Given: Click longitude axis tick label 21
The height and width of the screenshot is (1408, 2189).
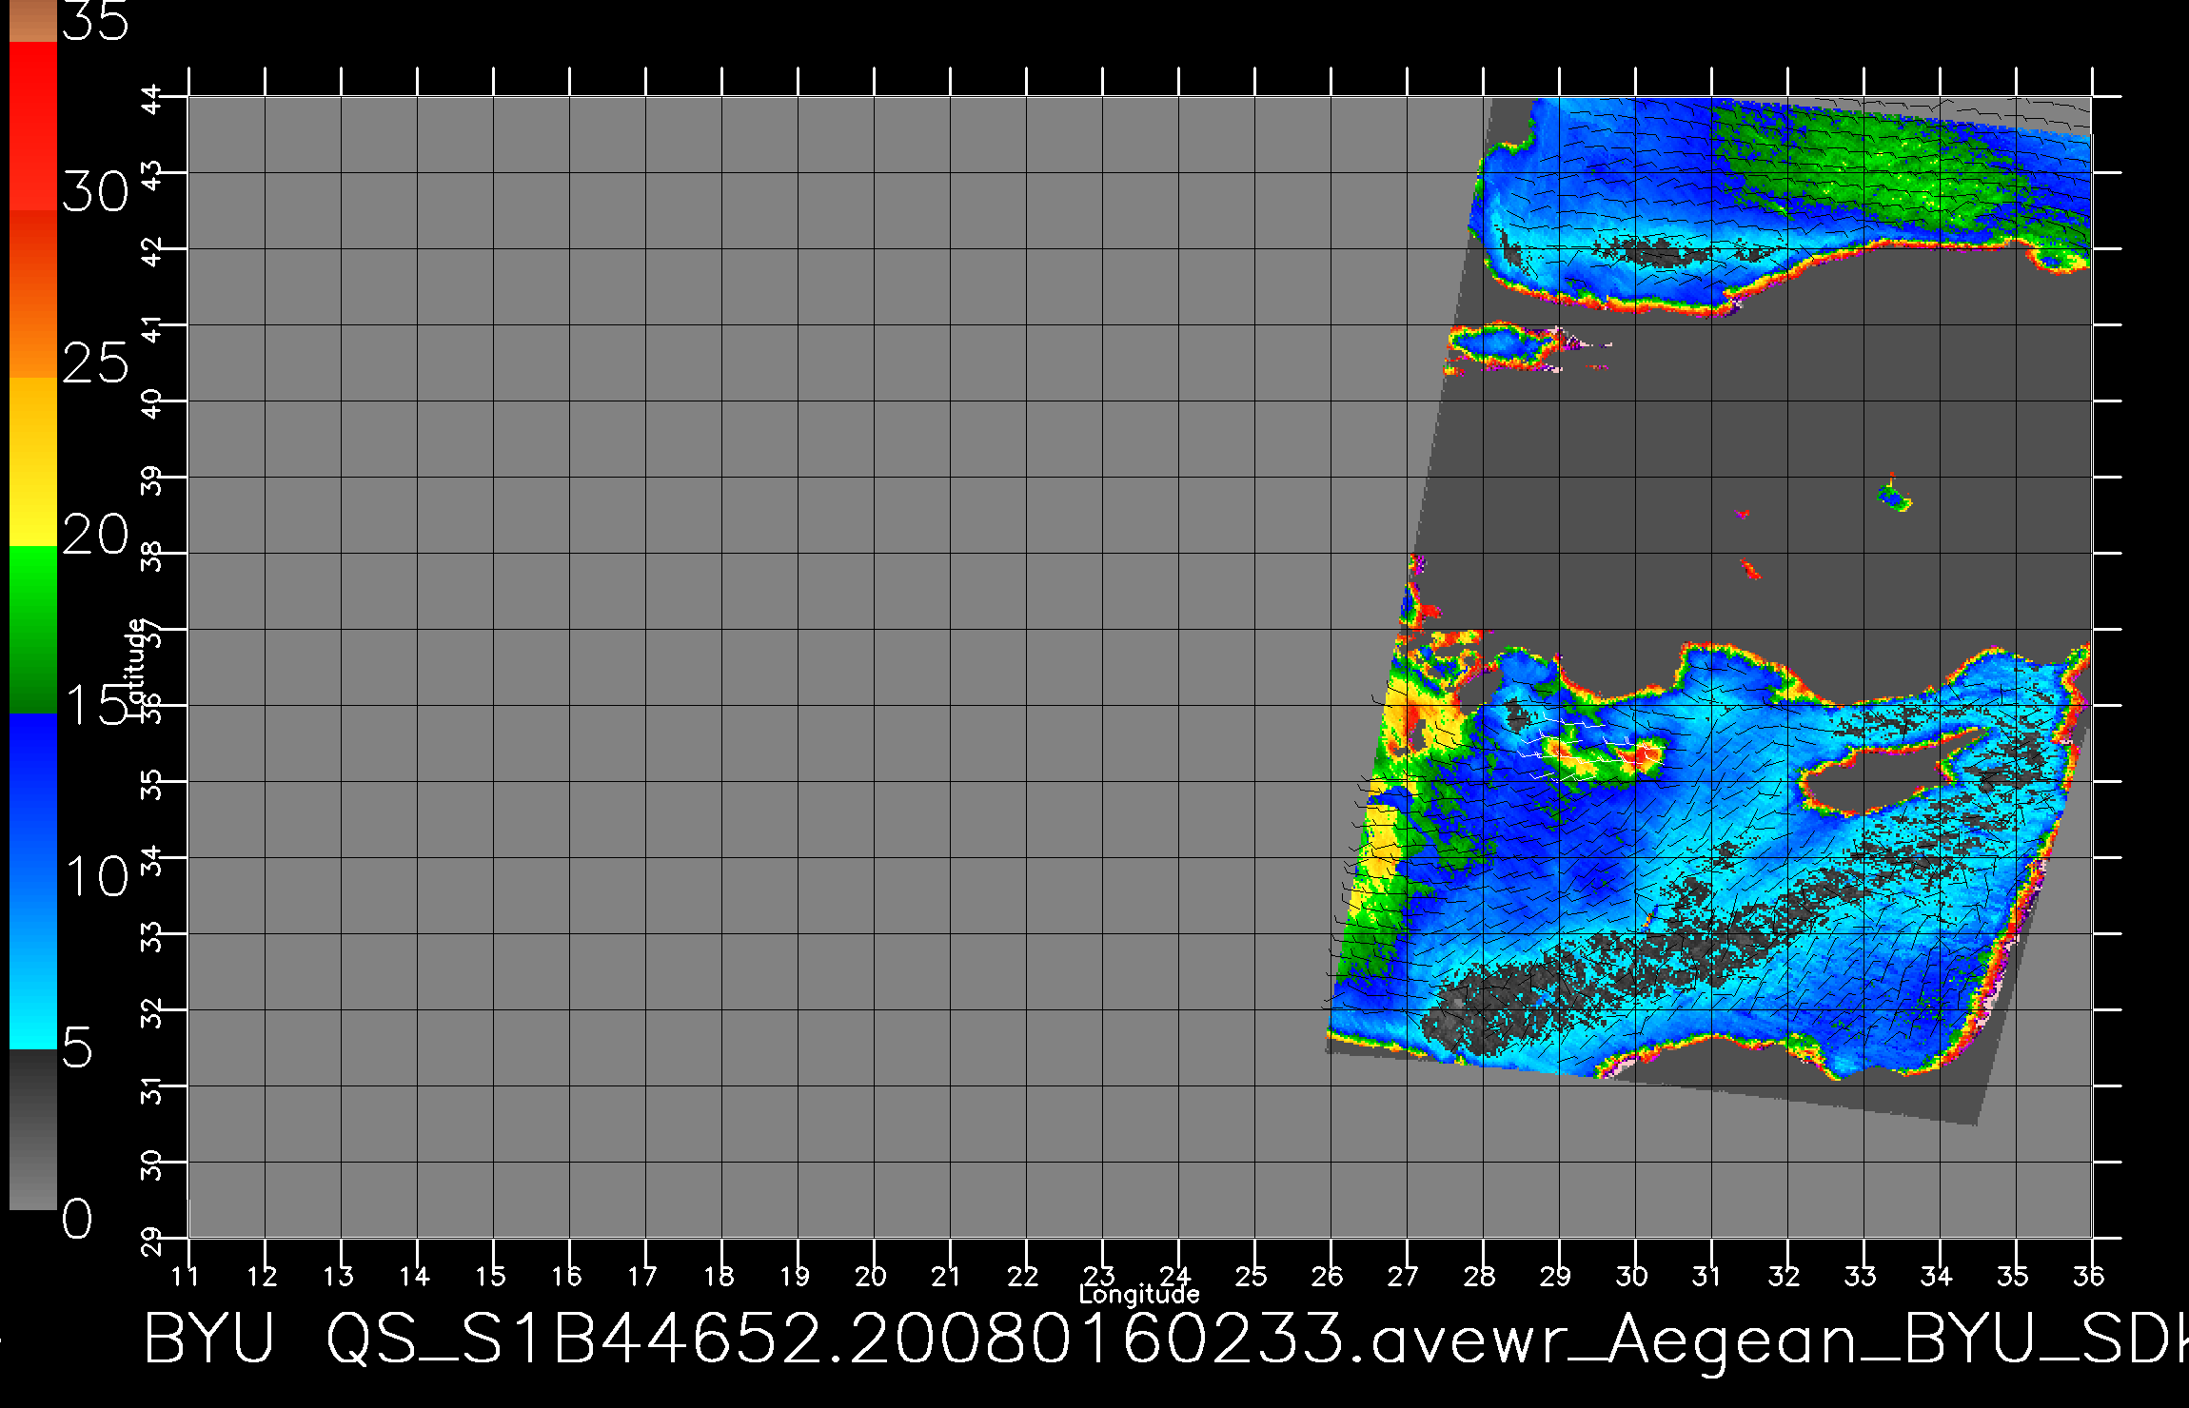Looking at the screenshot, I should click(x=947, y=1276).
